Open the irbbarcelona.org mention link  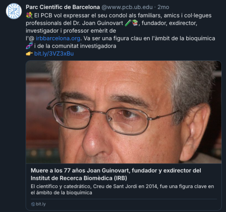tap(58, 39)
